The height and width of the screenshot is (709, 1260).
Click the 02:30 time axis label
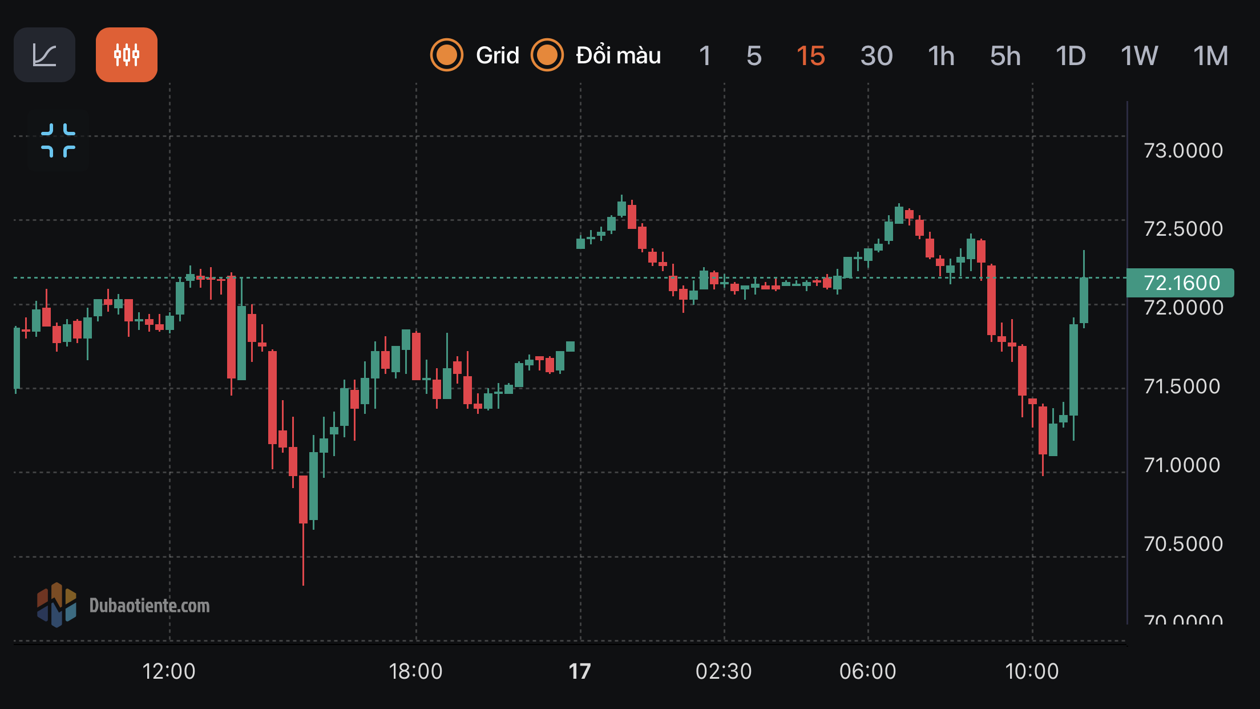(724, 671)
